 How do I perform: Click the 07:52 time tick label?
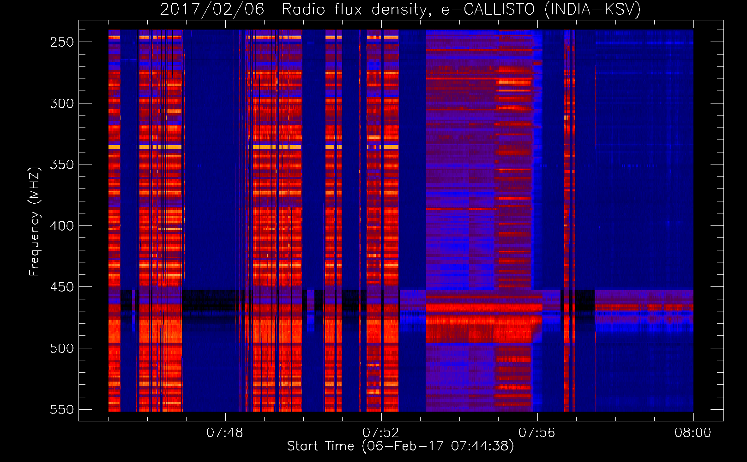pyautogui.click(x=381, y=433)
